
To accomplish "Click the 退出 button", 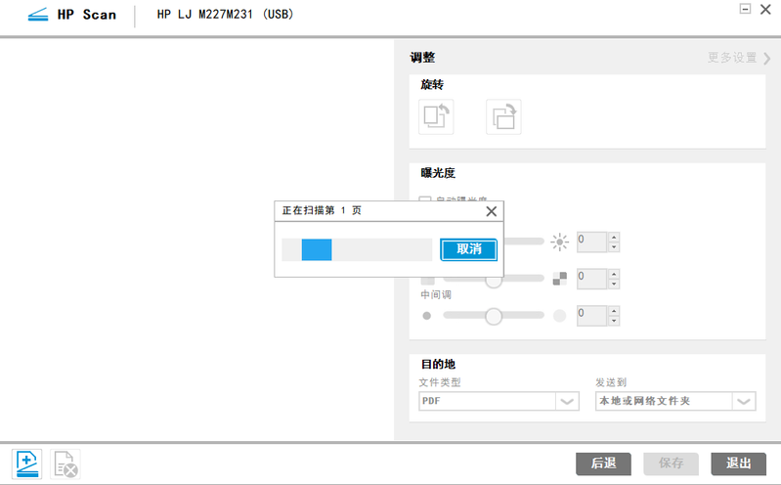I will (x=738, y=463).
